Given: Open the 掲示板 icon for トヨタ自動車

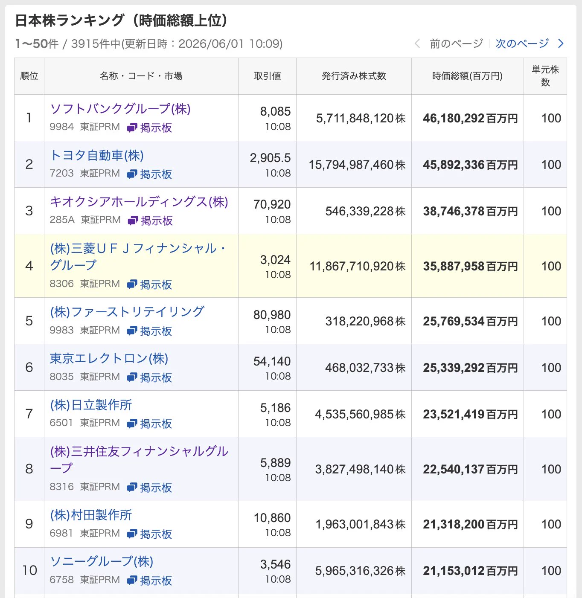Looking at the screenshot, I should pos(132,174).
